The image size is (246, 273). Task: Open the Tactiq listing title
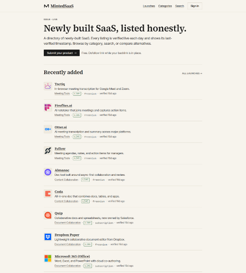coord(60,84)
